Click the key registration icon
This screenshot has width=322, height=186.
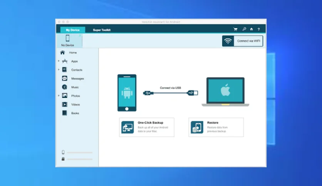tap(244, 29)
